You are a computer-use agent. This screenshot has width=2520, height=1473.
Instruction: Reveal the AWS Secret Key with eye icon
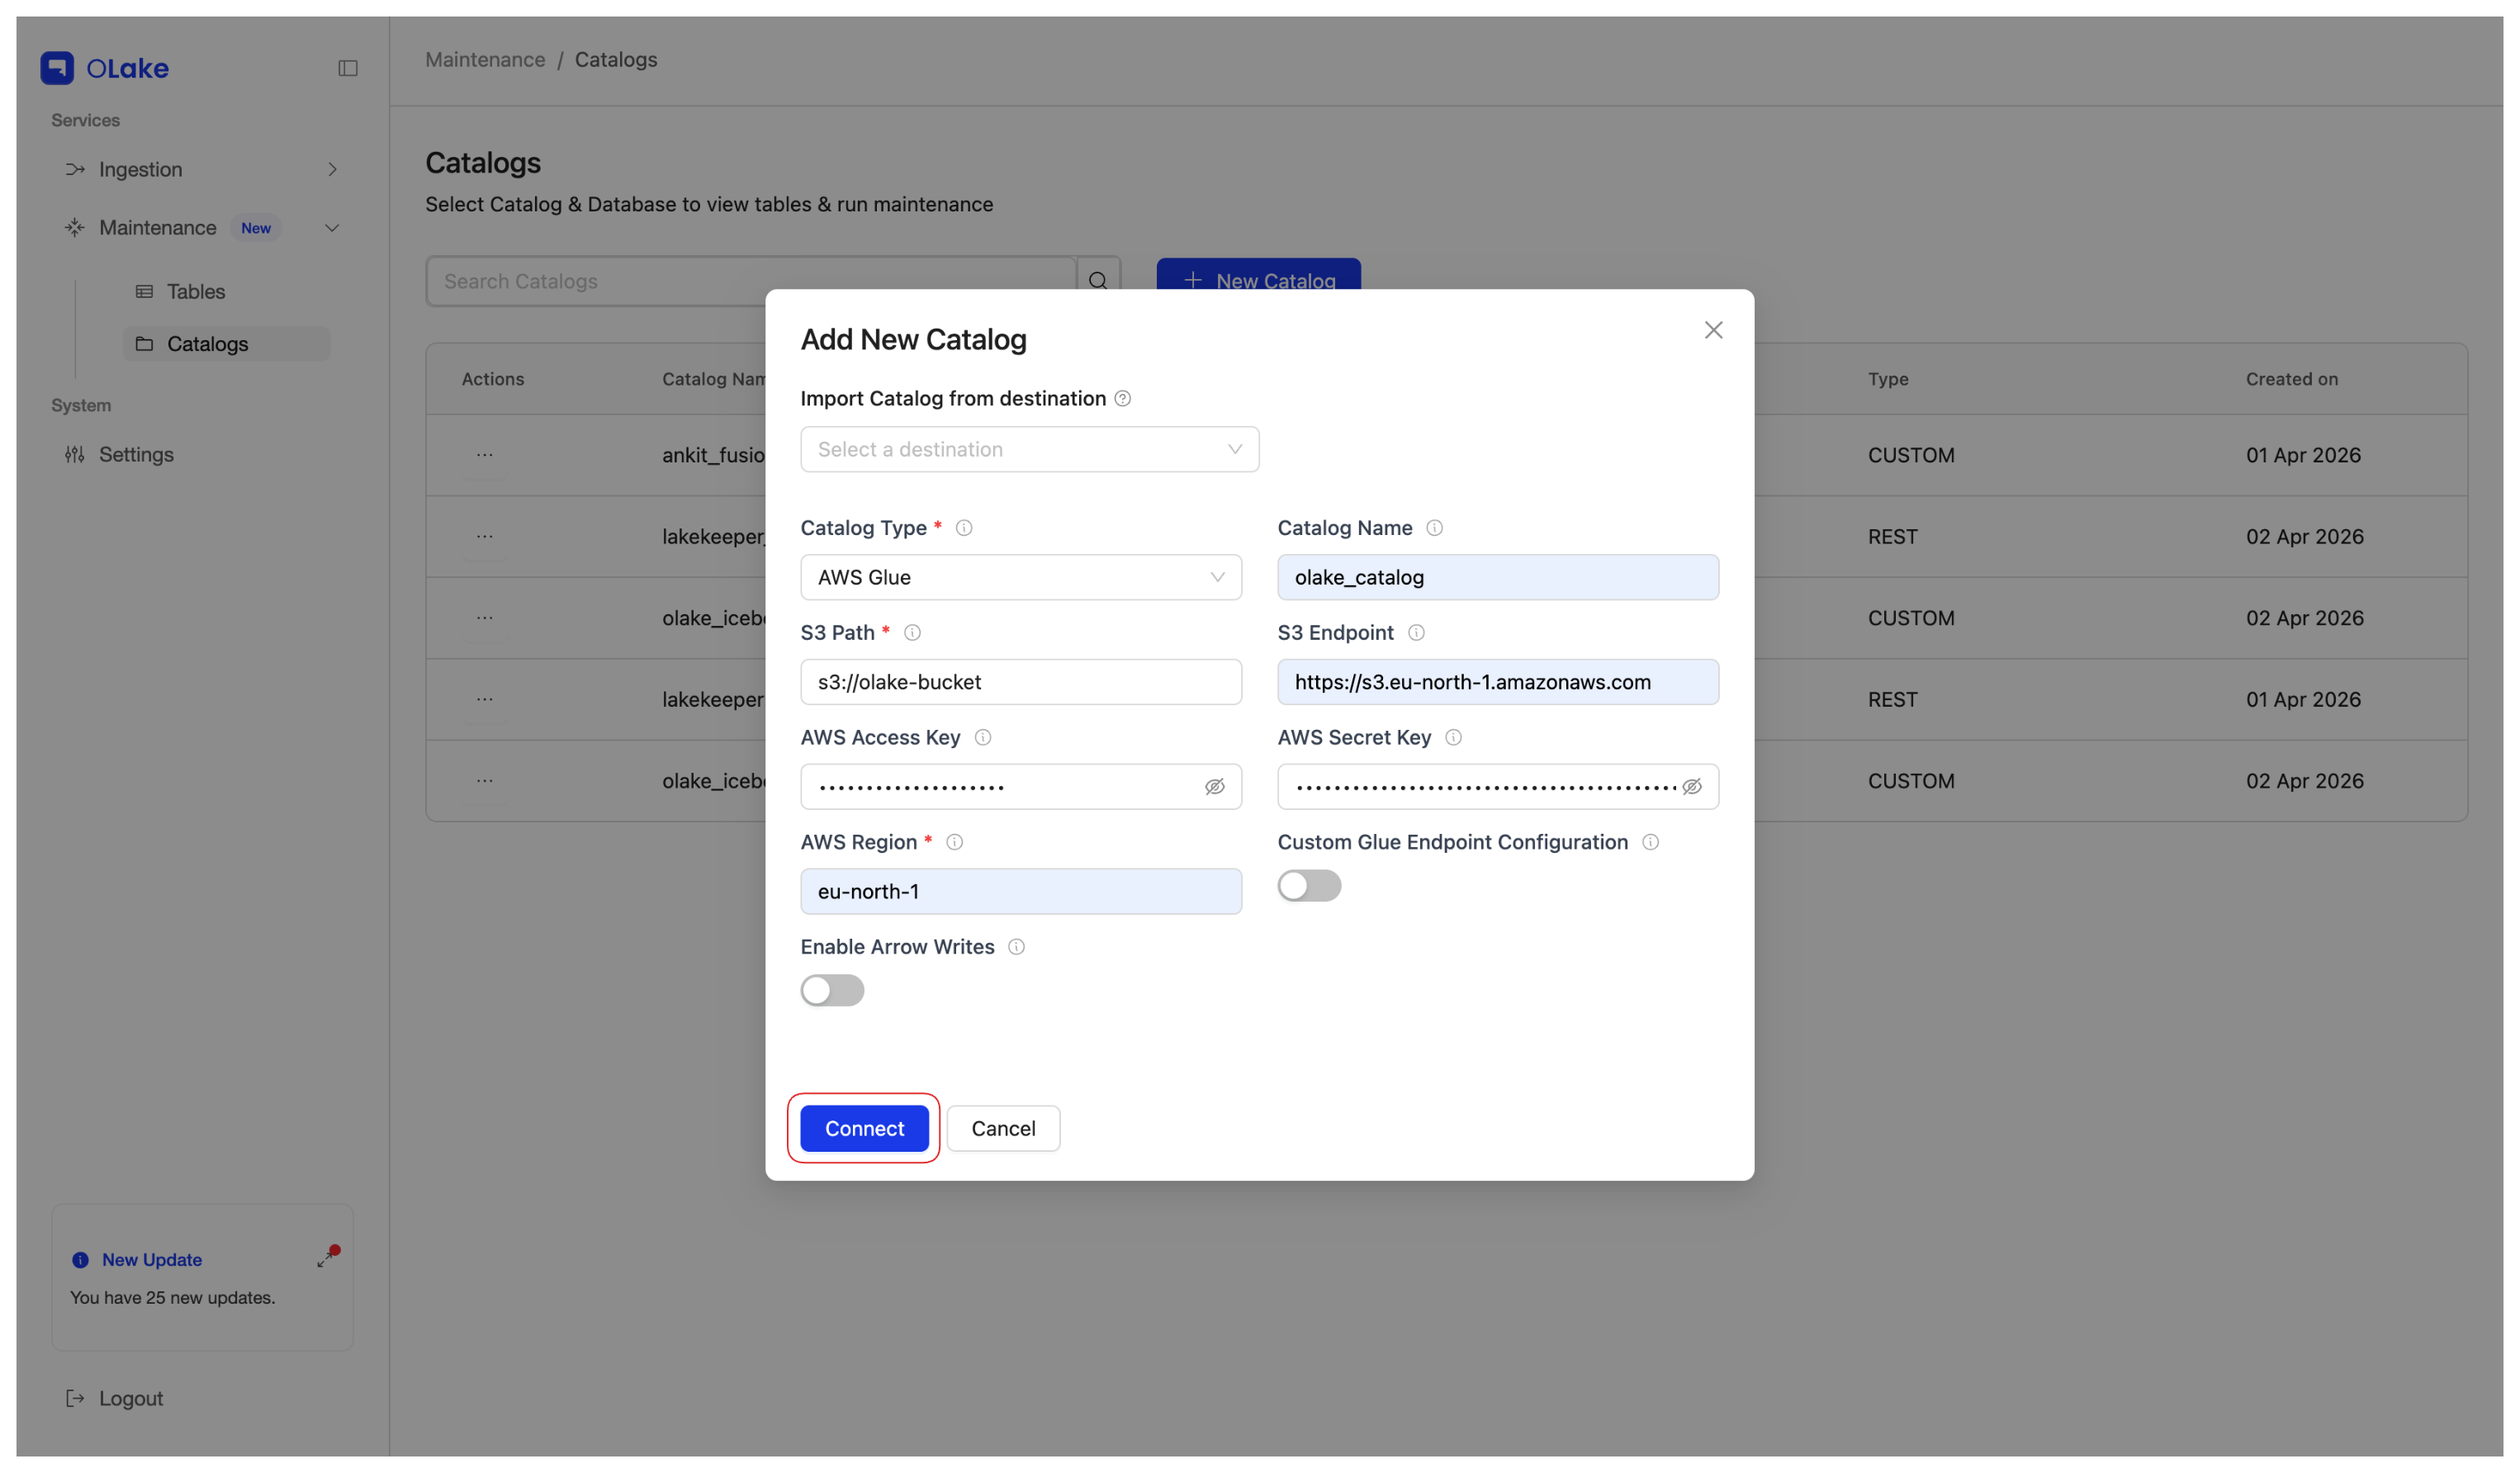click(x=1692, y=787)
